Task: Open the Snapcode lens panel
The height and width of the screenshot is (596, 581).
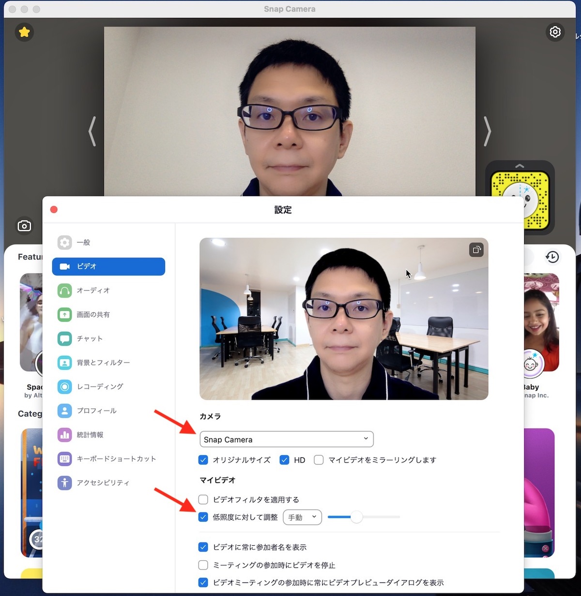Action: 520,200
